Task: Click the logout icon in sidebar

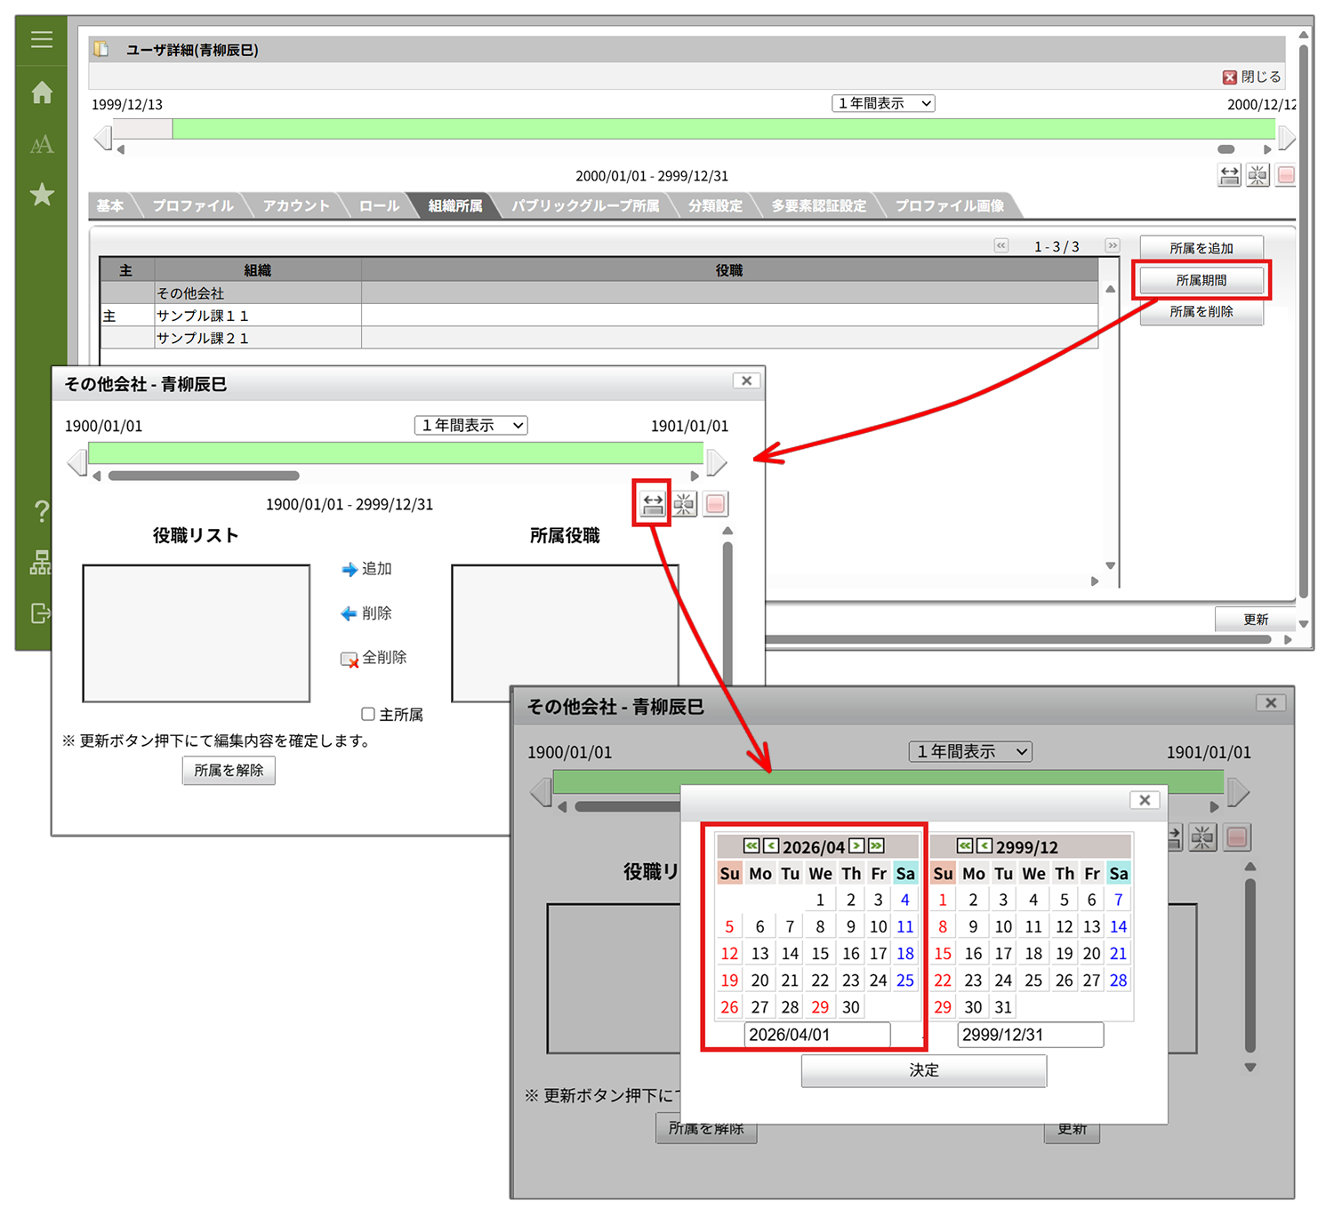Action: 41,613
